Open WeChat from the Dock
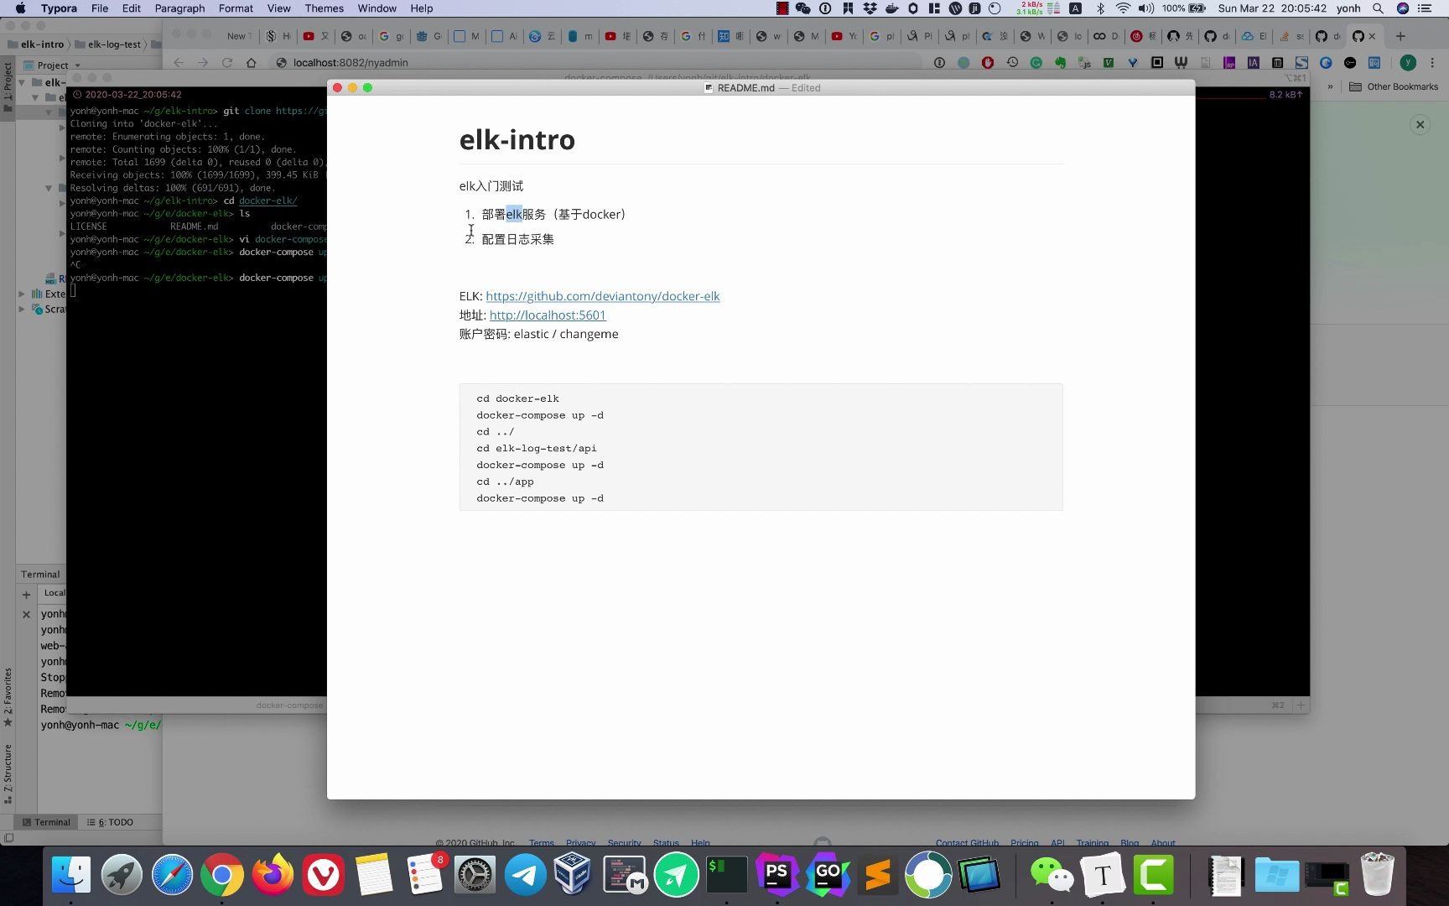Screen dimensions: 1449x906 1052,875
